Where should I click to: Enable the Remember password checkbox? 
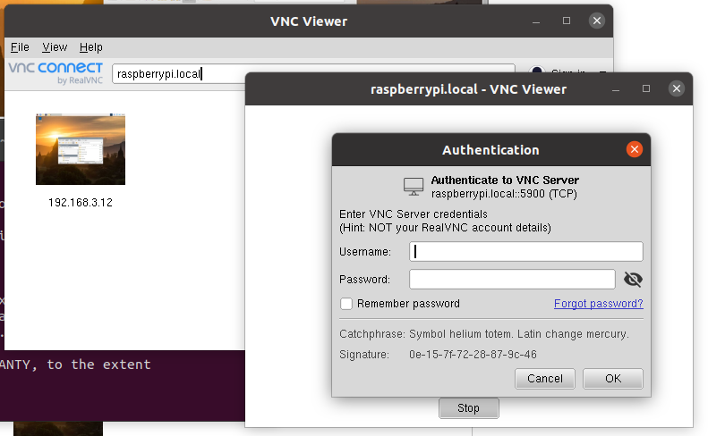(x=346, y=304)
